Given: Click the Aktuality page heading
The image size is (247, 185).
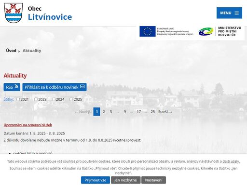Looking at the screenshot, I should pos(15,76).
